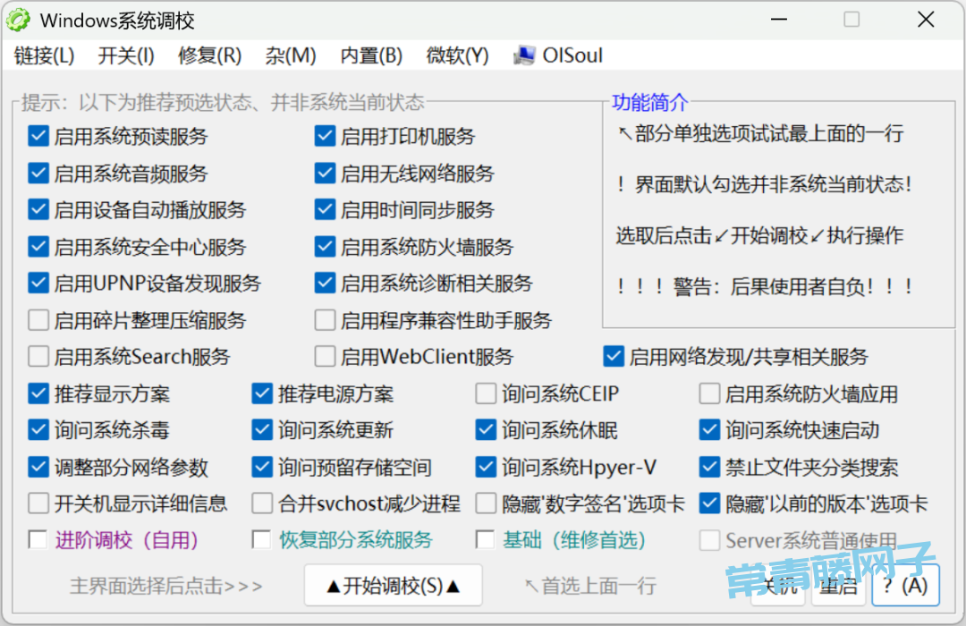The image size is (966, 626).
Task: Open the 链接(L) menu
Action: point(44,55)
